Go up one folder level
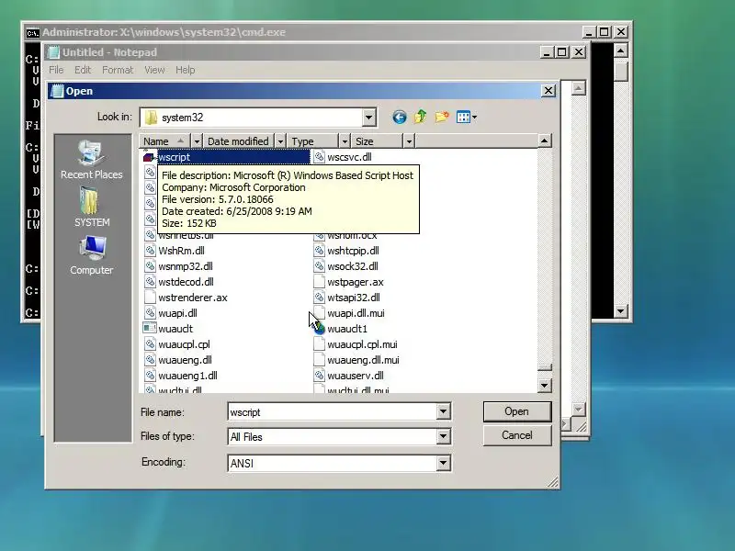Screen dimensions: 735x551 click(421, 117)
